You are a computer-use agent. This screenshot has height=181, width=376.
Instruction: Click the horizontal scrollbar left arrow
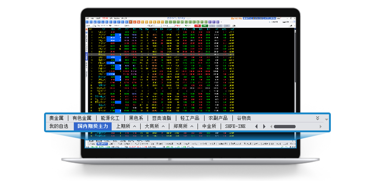(271, 127)
